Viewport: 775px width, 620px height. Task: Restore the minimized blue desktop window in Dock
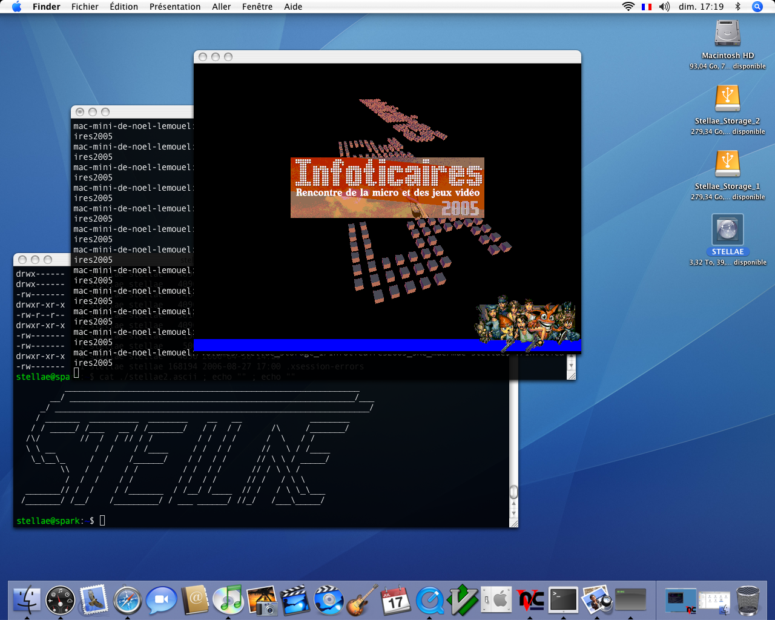coord(681,601)
